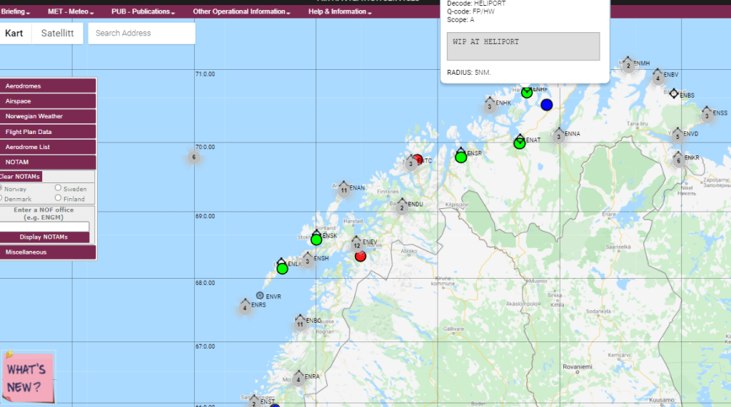Click the blue NOTAM circle marker

coord(547,105)
